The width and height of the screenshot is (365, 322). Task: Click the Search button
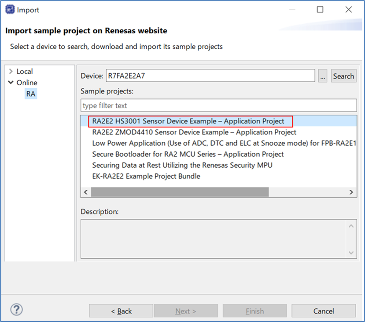343,76
